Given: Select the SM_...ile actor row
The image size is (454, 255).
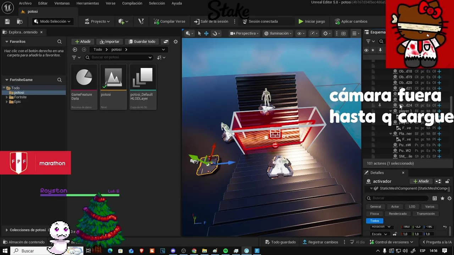Looking at the screenshot, I should tap(405, 156).
